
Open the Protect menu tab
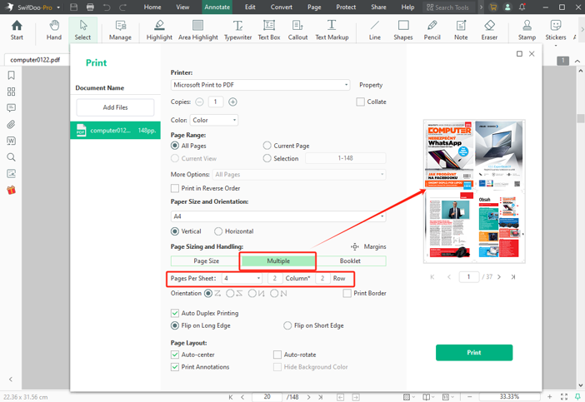click(x=346, y=7)
